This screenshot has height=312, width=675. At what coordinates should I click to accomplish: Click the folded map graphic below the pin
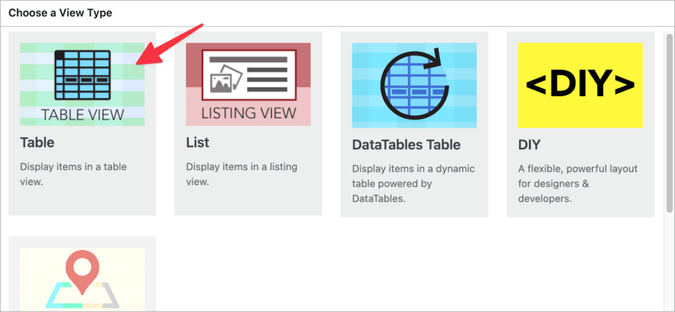tap(82, 296)
